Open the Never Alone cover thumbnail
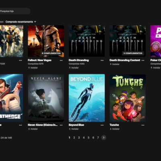161x161 pixels. click(46, 98)
